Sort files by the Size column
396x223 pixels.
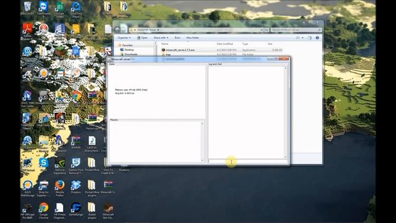point(270,44)
